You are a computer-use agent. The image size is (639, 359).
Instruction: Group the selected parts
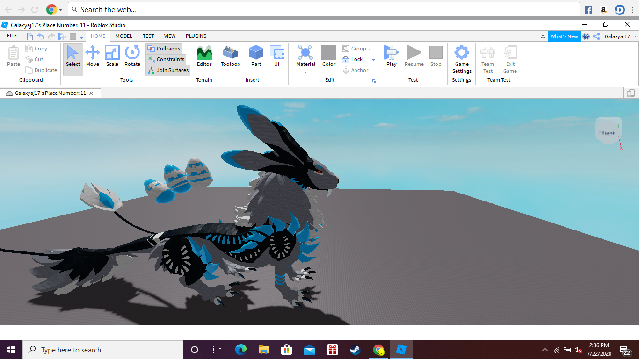pyautogui.click(x=355, y=49)
